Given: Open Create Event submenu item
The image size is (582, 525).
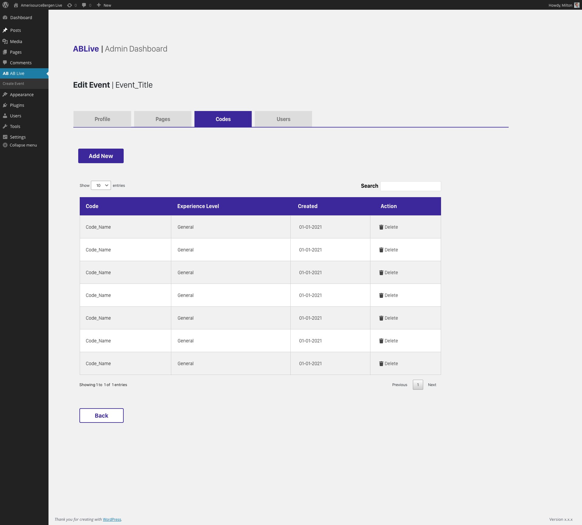Looking at the screenshot, I should pyautogui.click(x=13, y=84).
